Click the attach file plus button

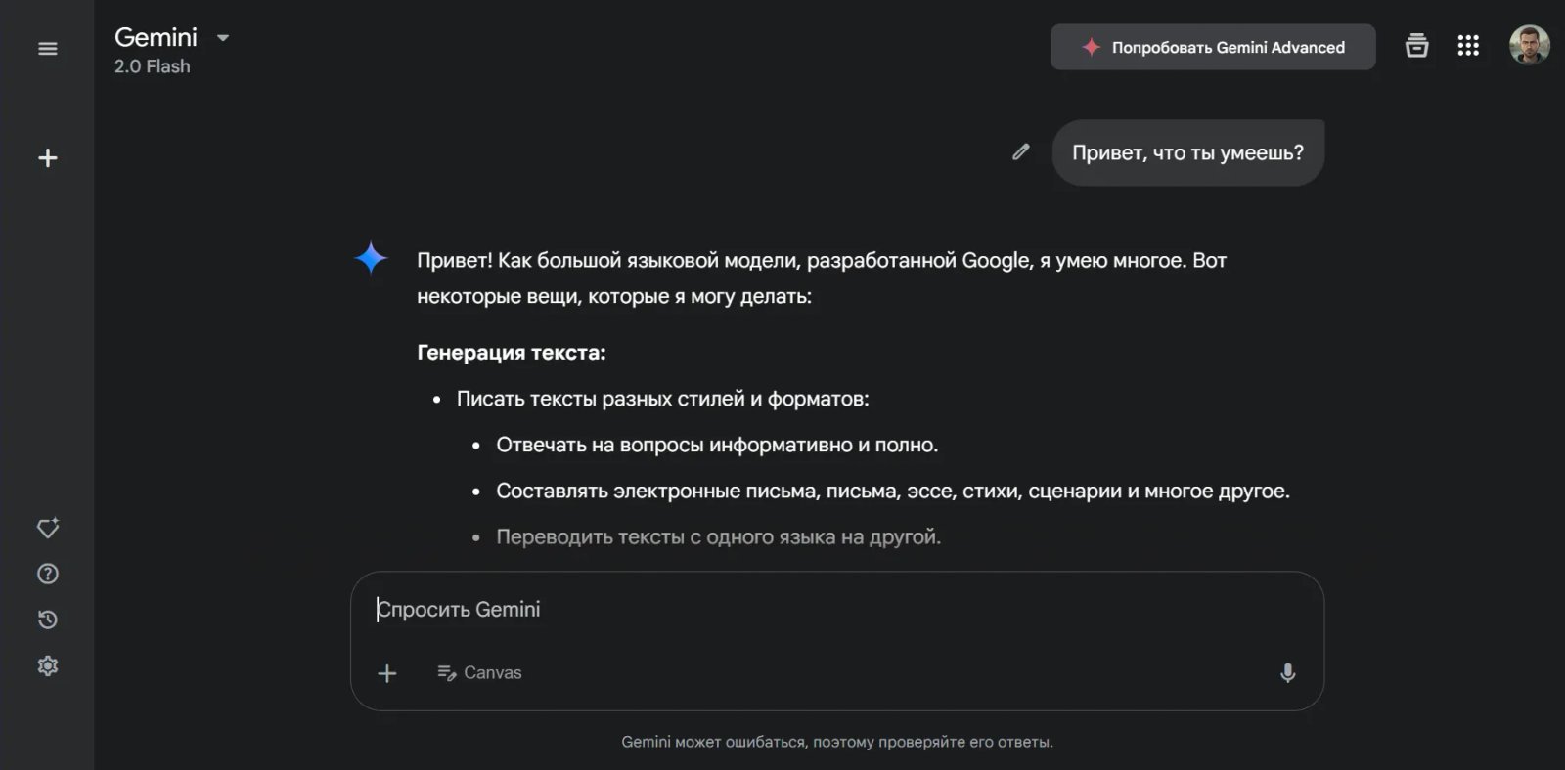tap(387, 672)
